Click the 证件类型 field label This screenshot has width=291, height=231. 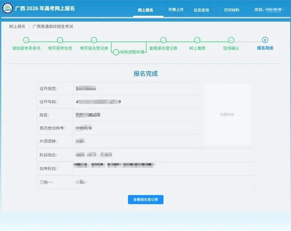point(48,89)
